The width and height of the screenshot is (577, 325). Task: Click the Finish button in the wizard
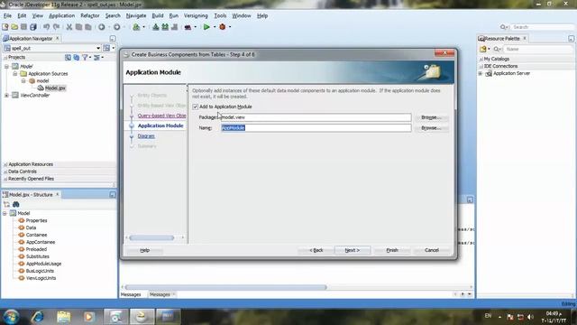pyautogui.click(x=392, y=250)
